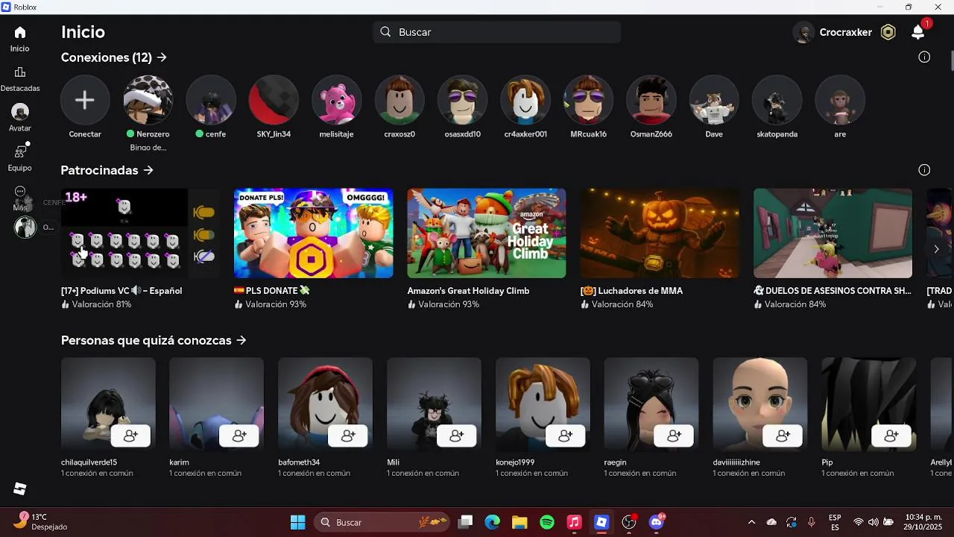Open Dave connection avatar
Viewport: 954px width, 537px height.
pyautogui.click(x=714, y=100)
